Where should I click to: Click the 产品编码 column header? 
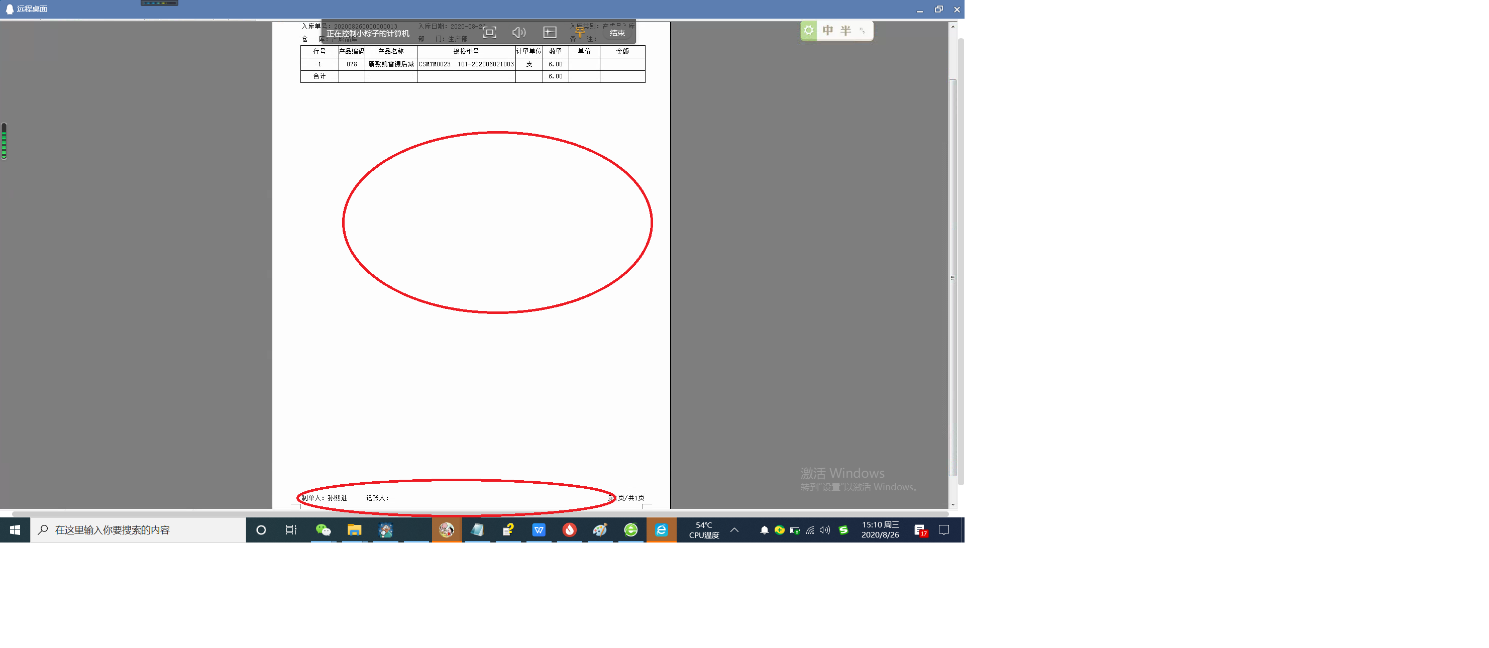(352, 51)
